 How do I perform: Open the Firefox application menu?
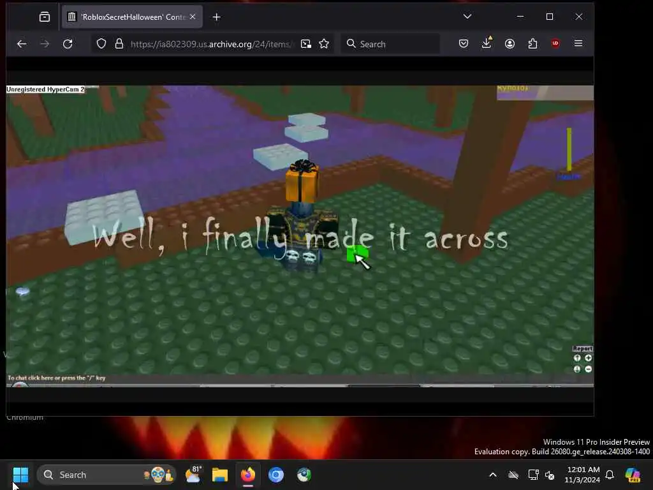(x=578, y=43)
